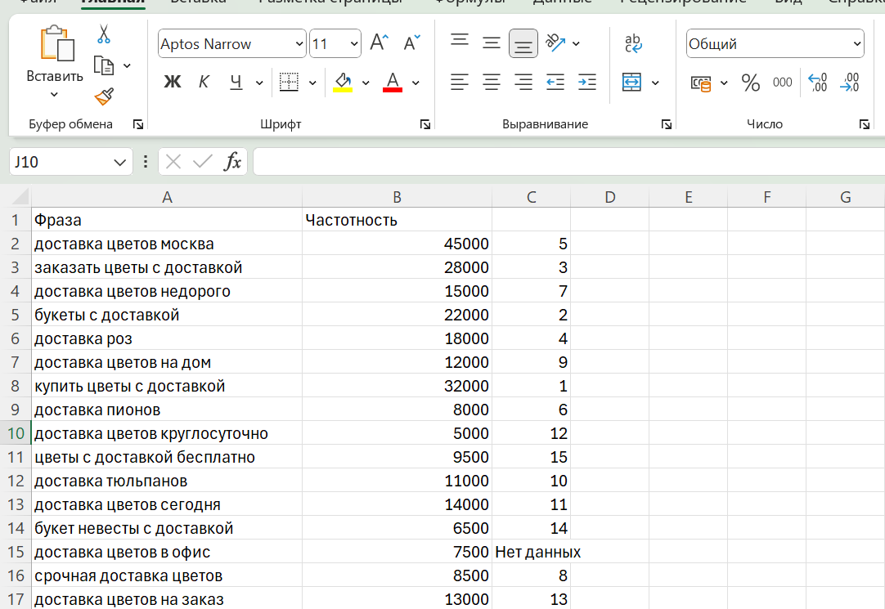
Task: Expand the Copy options arrow
Action: (x=127, y=66)
